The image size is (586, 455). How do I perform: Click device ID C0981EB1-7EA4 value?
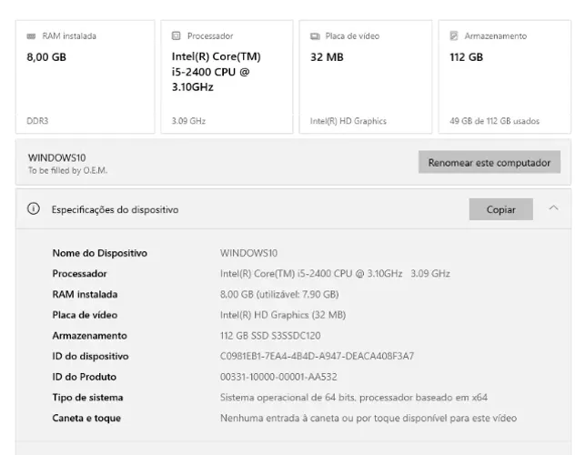[x=317, y=357]
